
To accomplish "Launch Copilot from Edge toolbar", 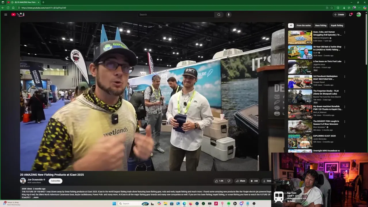I will tap(365, 8).
